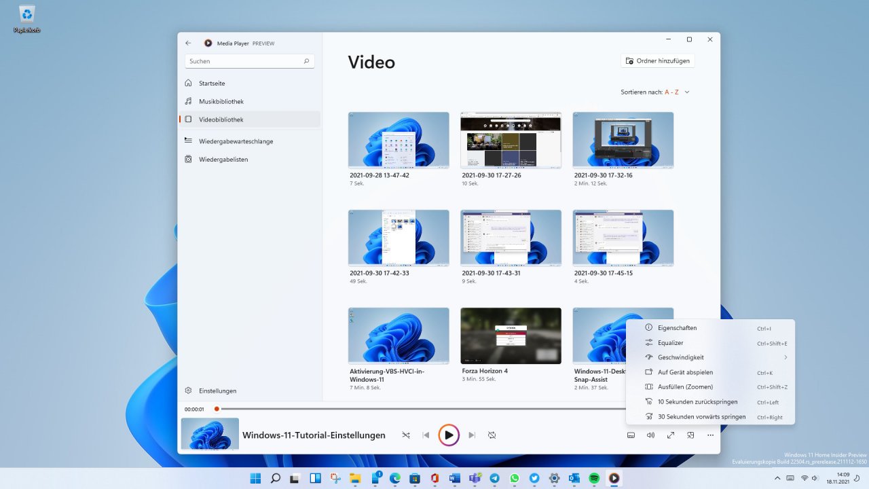Screen dimensions: 869x489
Task: Click the search magnifier icon
Action: point(306,61)
